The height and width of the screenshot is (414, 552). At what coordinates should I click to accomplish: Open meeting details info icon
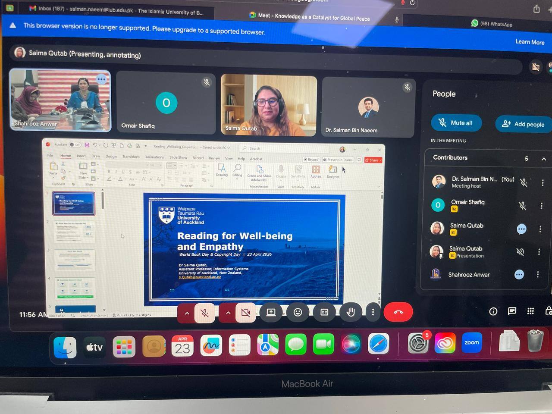point(493,311)
